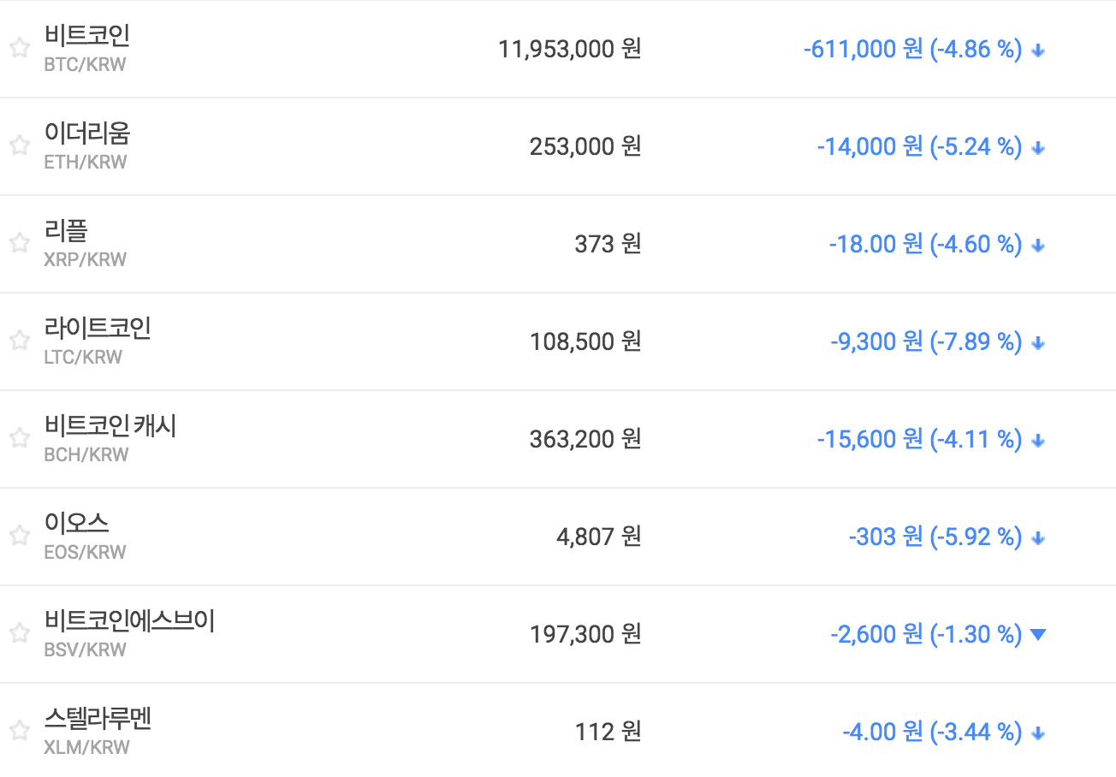Star Bitcoin BTC/KRW as favorite
Screen dimensions: 1116x777
[20, 49]
